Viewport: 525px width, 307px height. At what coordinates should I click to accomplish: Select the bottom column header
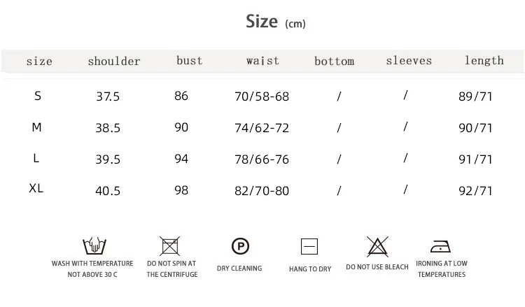click(x=334, y=62)
